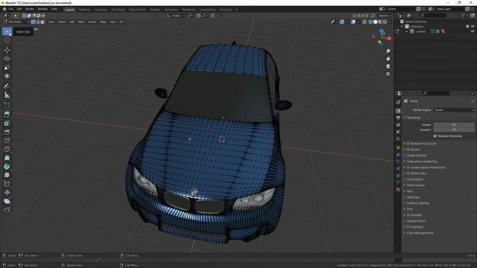
Task: Open the Options dropdown
Action: (x=385, y=16)
